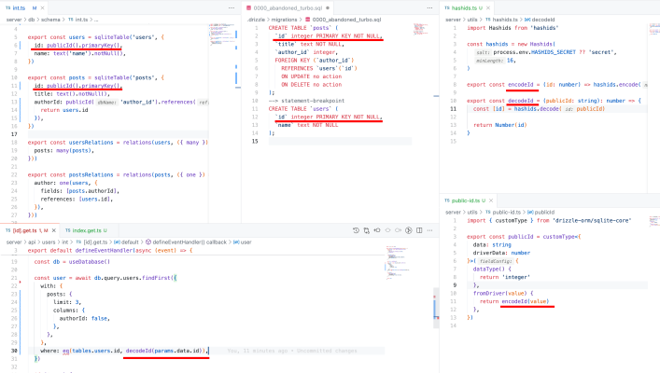Image resolution: width=660 pixels, height=373 pixels.
Task: Select the public-id.ts tab
Action: pos(469,200)
